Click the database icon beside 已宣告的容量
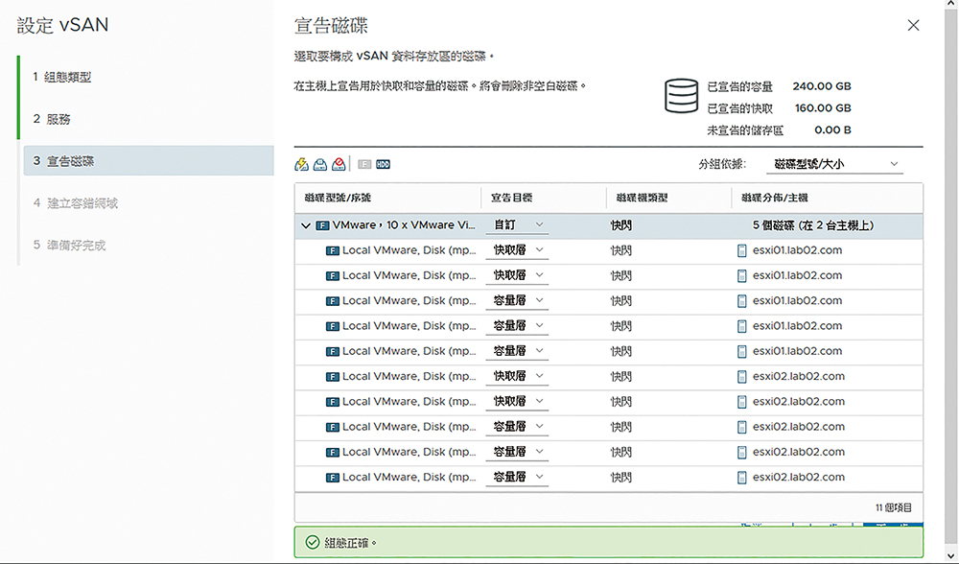This screenshot has width=959, height=564. (681, 96)
